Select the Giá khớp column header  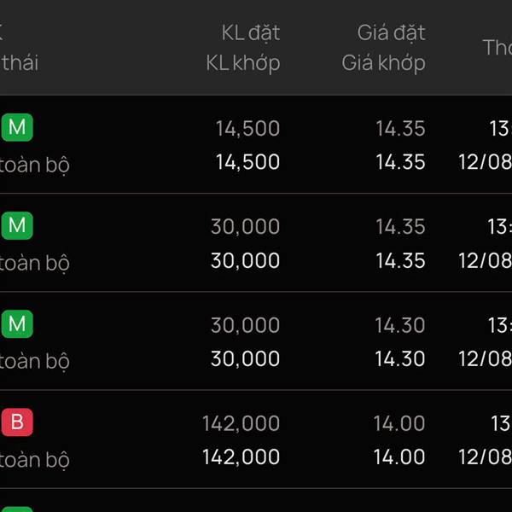point(383,63)
